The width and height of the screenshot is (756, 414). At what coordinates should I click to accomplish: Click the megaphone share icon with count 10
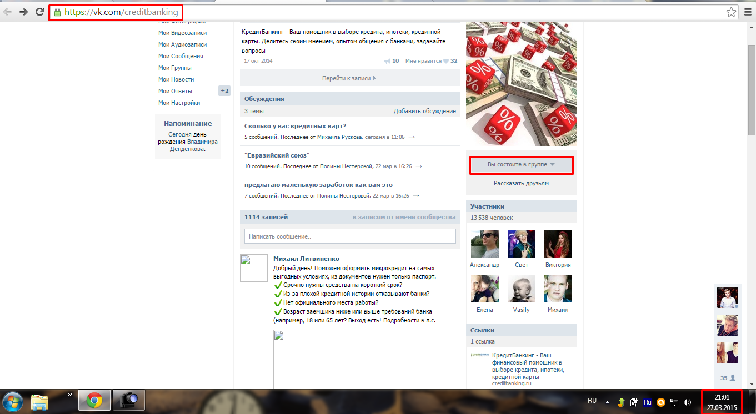click(387, 61)
